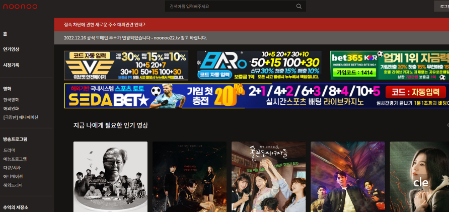Click the search magnifier icon
Screen dimensions: 449x212
click(x=298, y=6)
